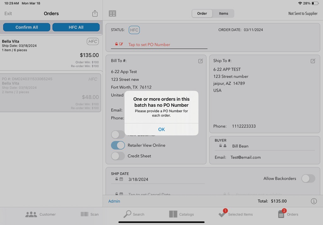This screenshot has height=225, width=323.
Task: Click the Total: $135.00 text
Action: coord(272,201)
